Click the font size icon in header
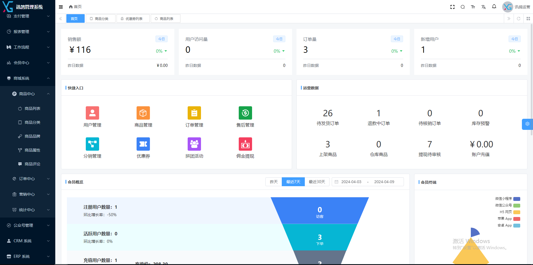Screen dimensions: 533x265 tap(473, 7)
